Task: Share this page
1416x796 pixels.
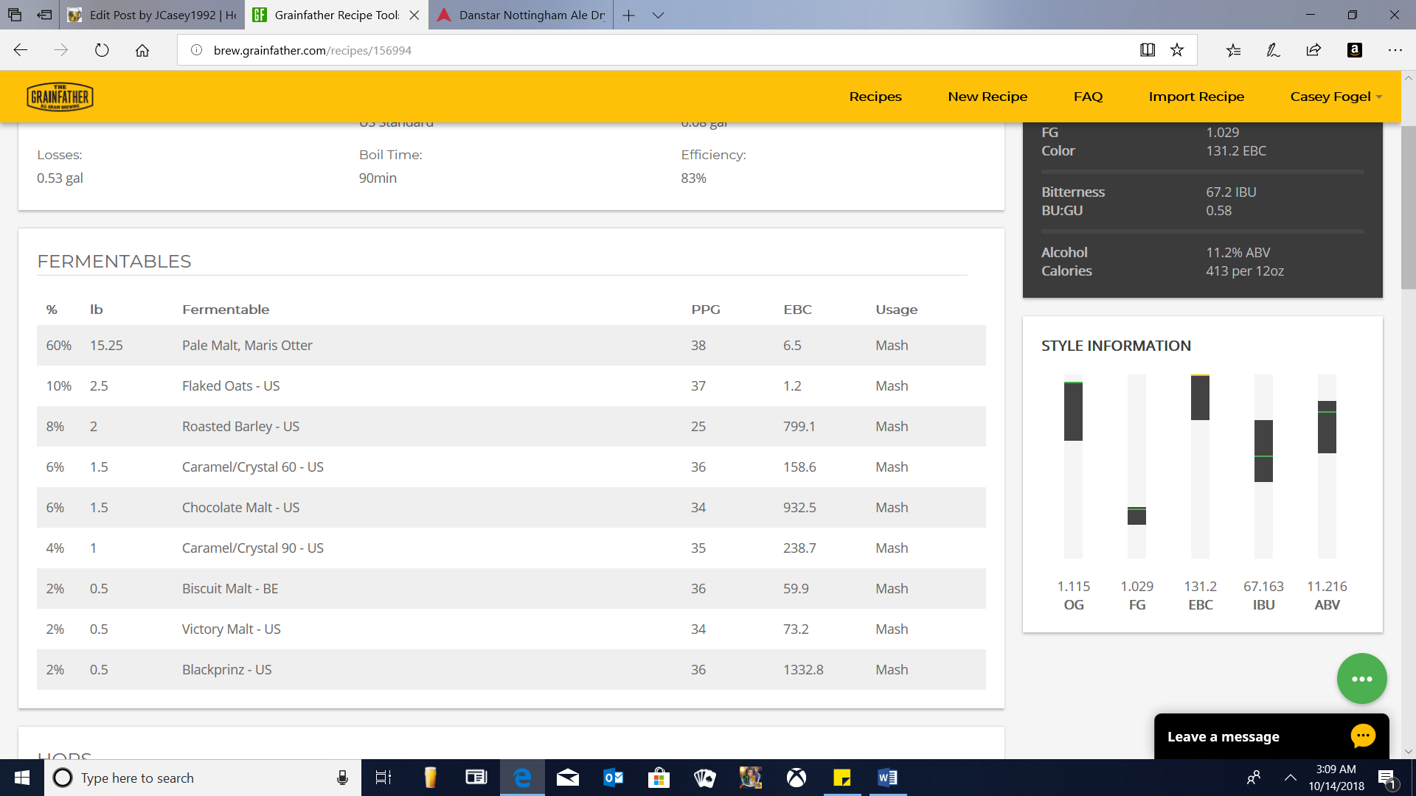Action: click(1313, 50)
